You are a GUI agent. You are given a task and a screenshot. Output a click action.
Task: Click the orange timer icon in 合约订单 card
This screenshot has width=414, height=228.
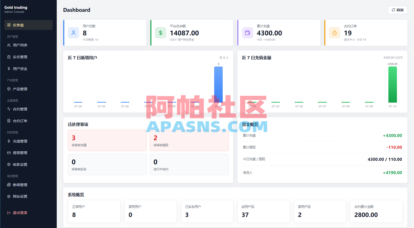pyautogui.click(x=335, y=33)
